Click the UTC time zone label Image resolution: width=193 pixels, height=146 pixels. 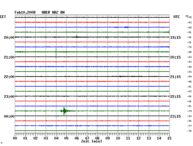pos(176,17)
